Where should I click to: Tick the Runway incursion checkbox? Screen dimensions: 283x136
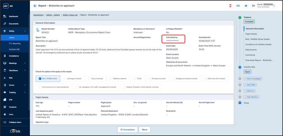point(150,79)
